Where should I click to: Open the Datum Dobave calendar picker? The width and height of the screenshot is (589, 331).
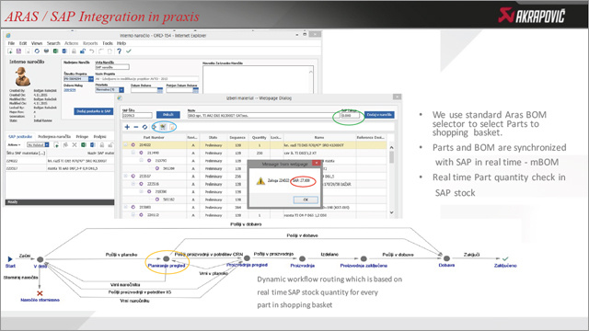point(160,90)
